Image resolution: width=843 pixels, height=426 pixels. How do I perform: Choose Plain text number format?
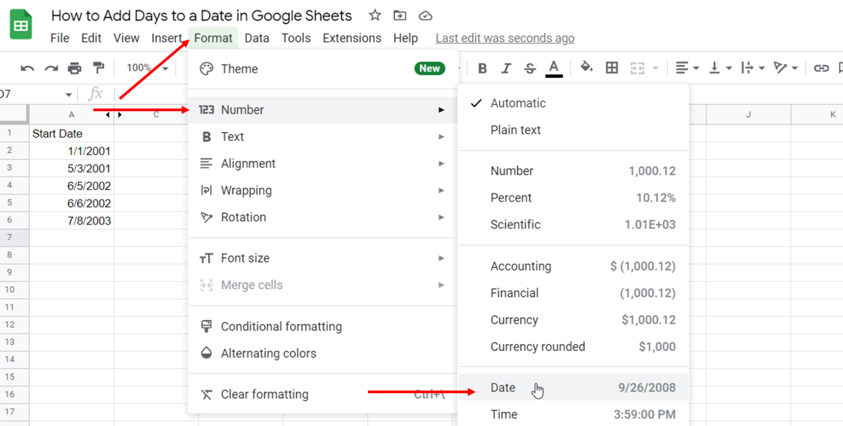point(573,130)
